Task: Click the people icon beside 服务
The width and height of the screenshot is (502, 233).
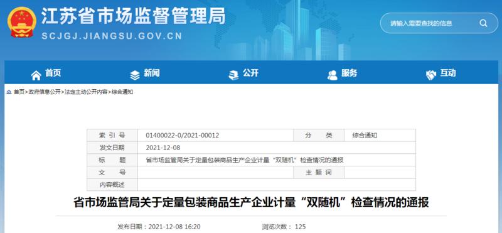Action: [333, 75]
